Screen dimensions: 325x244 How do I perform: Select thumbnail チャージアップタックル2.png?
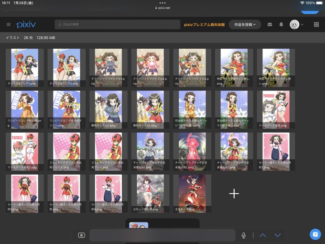coord(150,67)
